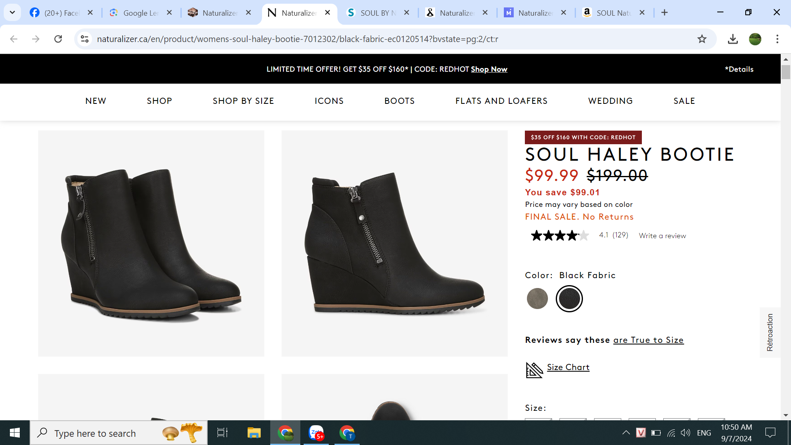Select the Black Fabric color swatch

pos(569,299)
